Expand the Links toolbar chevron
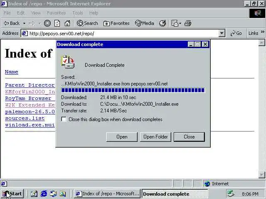This screenshot has width=266, height=199. 262,32
